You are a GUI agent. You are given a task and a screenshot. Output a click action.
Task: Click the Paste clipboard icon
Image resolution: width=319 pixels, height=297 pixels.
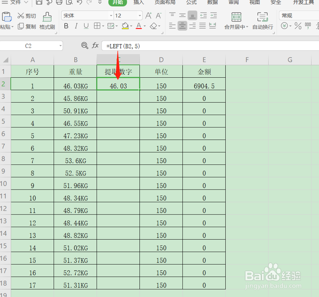(x=7, y=17)
